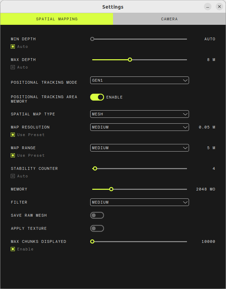Screen dimensions: 226x289
Task: Minimize the Settings window
Action: (x=208, y=7)
